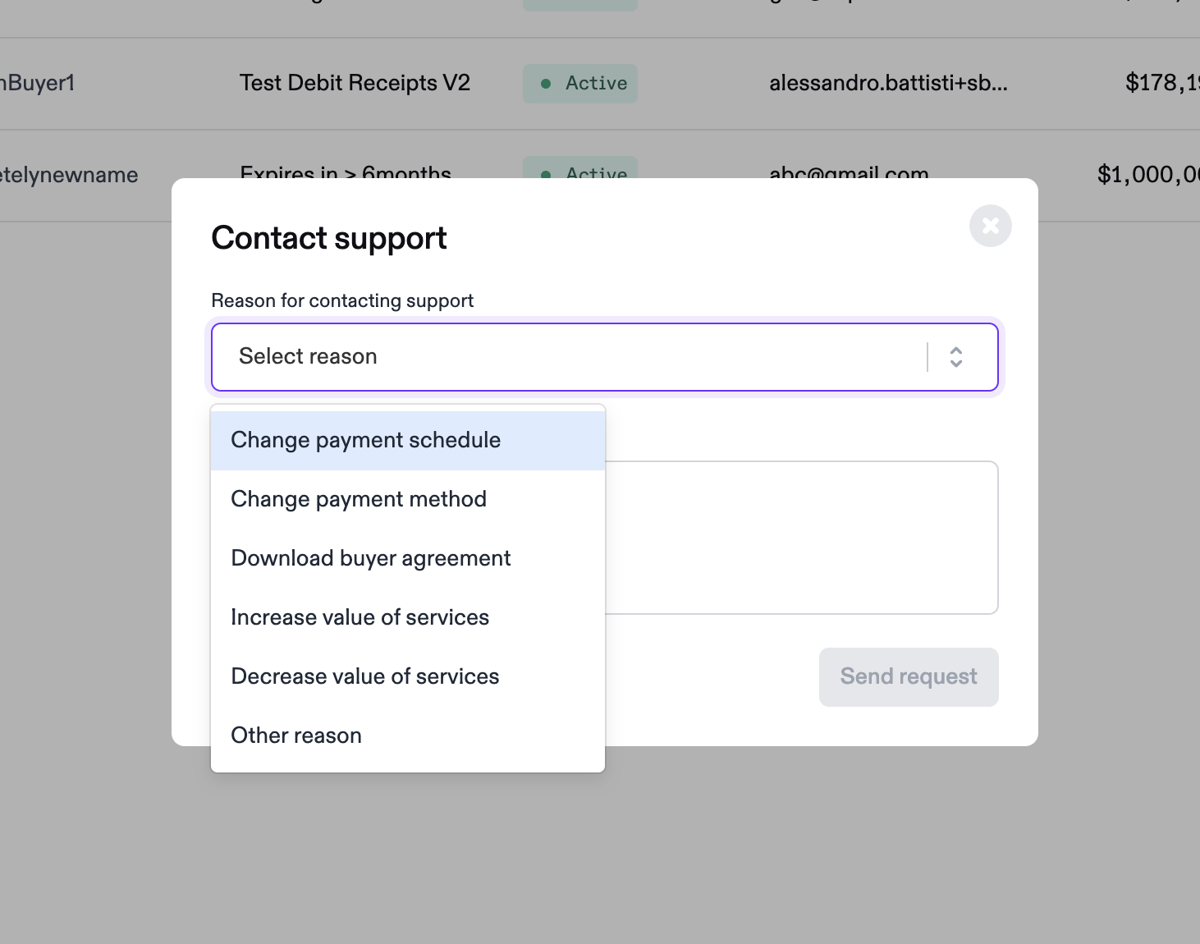
Task: Select Download buyer agreement reason
Action: coord(408,559)
